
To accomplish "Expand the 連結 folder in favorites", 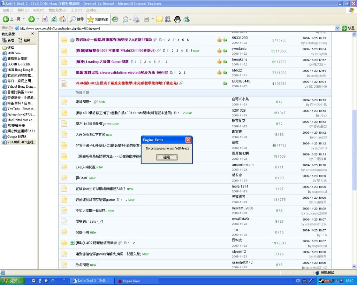I will pyautogui.click(x=10, y=47).
